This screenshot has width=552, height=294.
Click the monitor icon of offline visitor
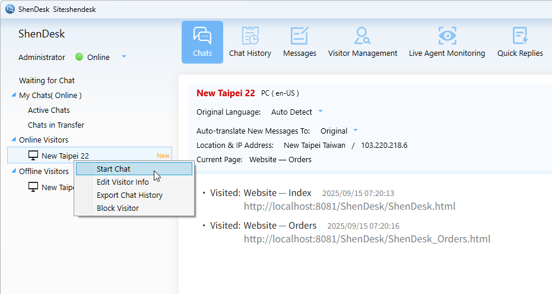pos(33,187)
